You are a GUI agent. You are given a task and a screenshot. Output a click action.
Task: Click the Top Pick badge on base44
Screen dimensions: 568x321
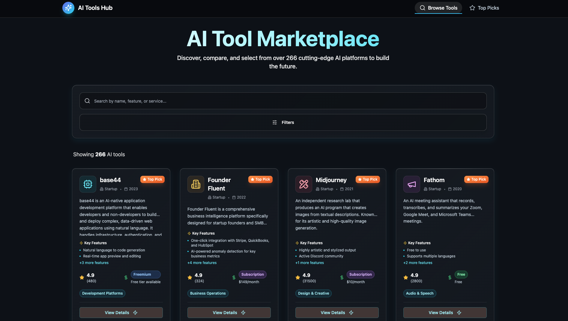[152, 179]
